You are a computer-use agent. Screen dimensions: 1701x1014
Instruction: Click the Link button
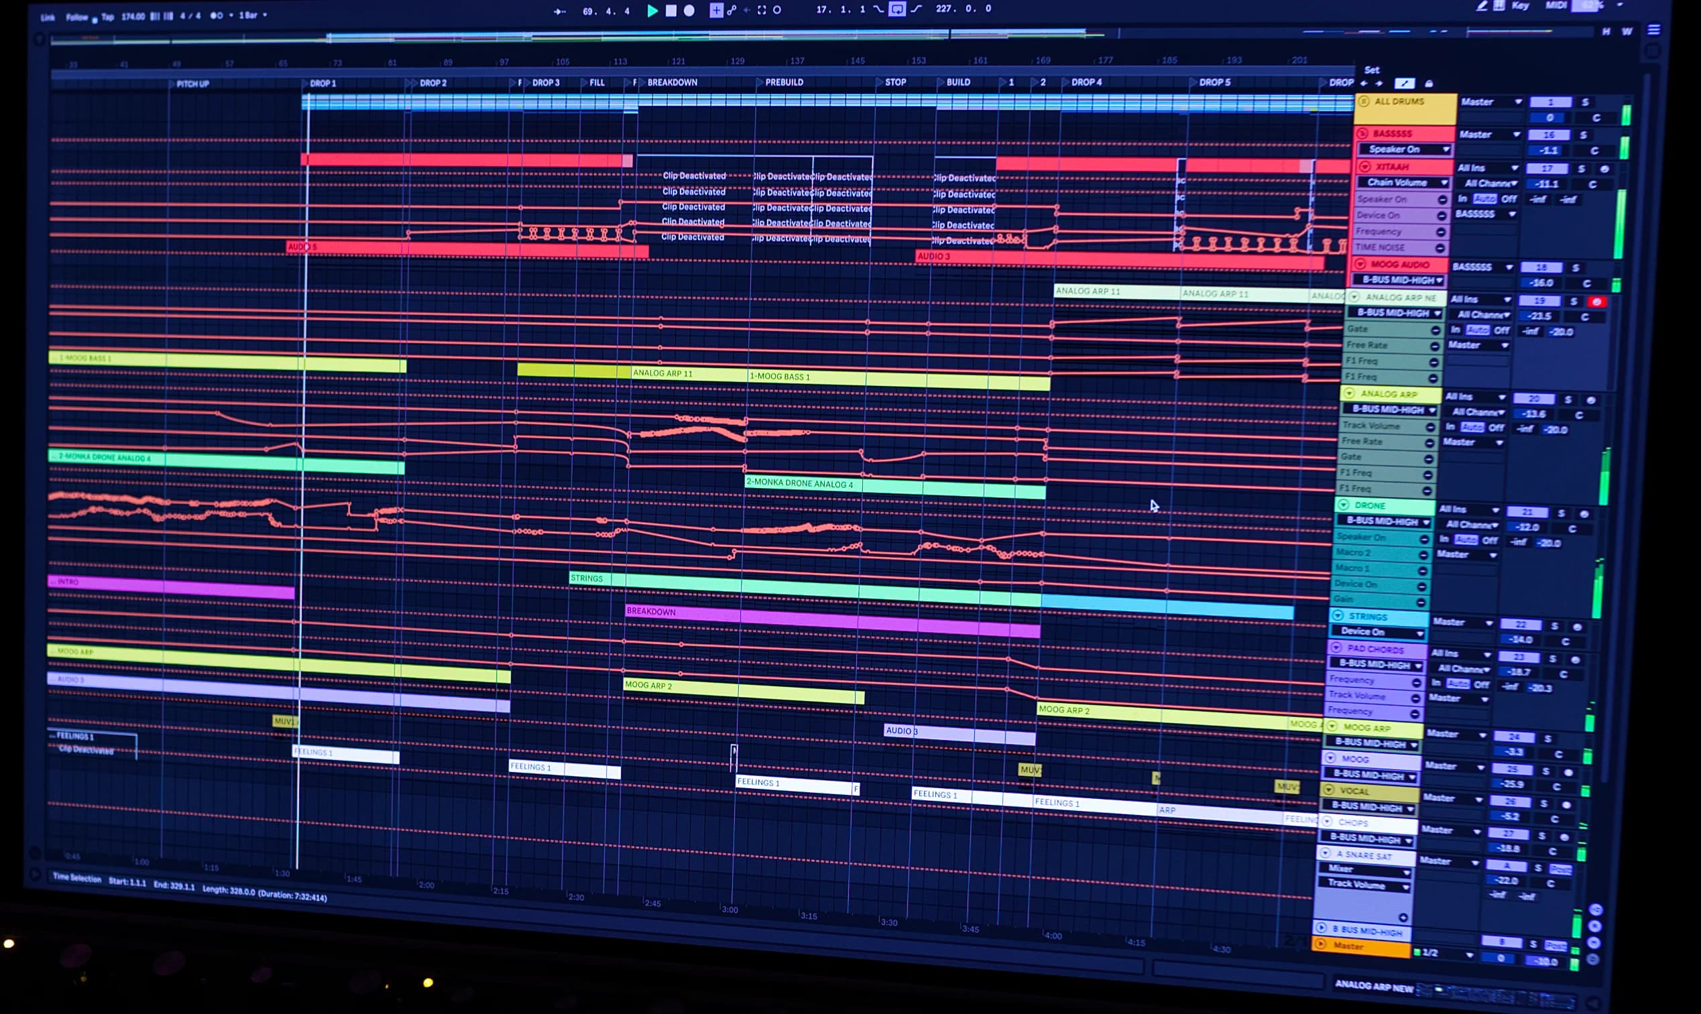click(48, 18)
